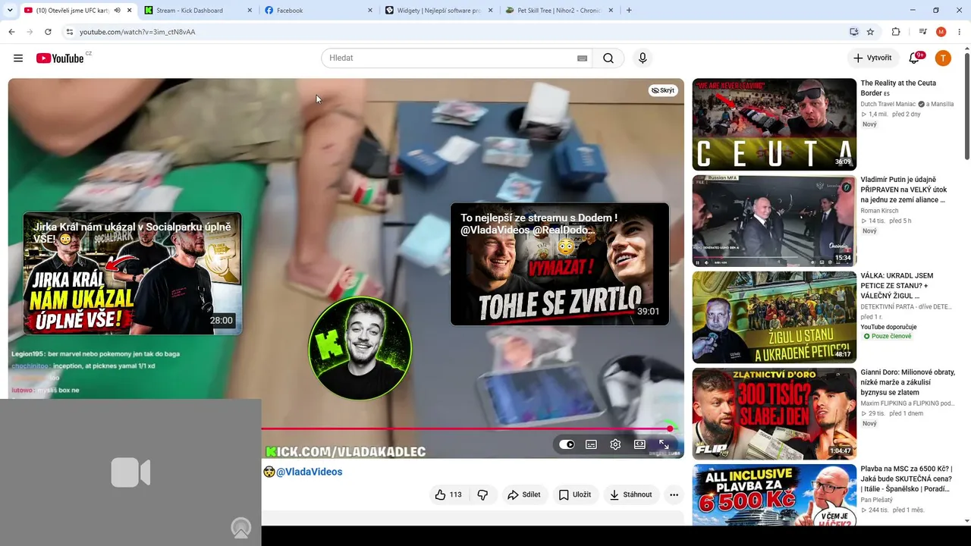Open the tab search chevron
Image resolution: width=971 pixels, height=546 pixels.
click(x=11, y=11)
